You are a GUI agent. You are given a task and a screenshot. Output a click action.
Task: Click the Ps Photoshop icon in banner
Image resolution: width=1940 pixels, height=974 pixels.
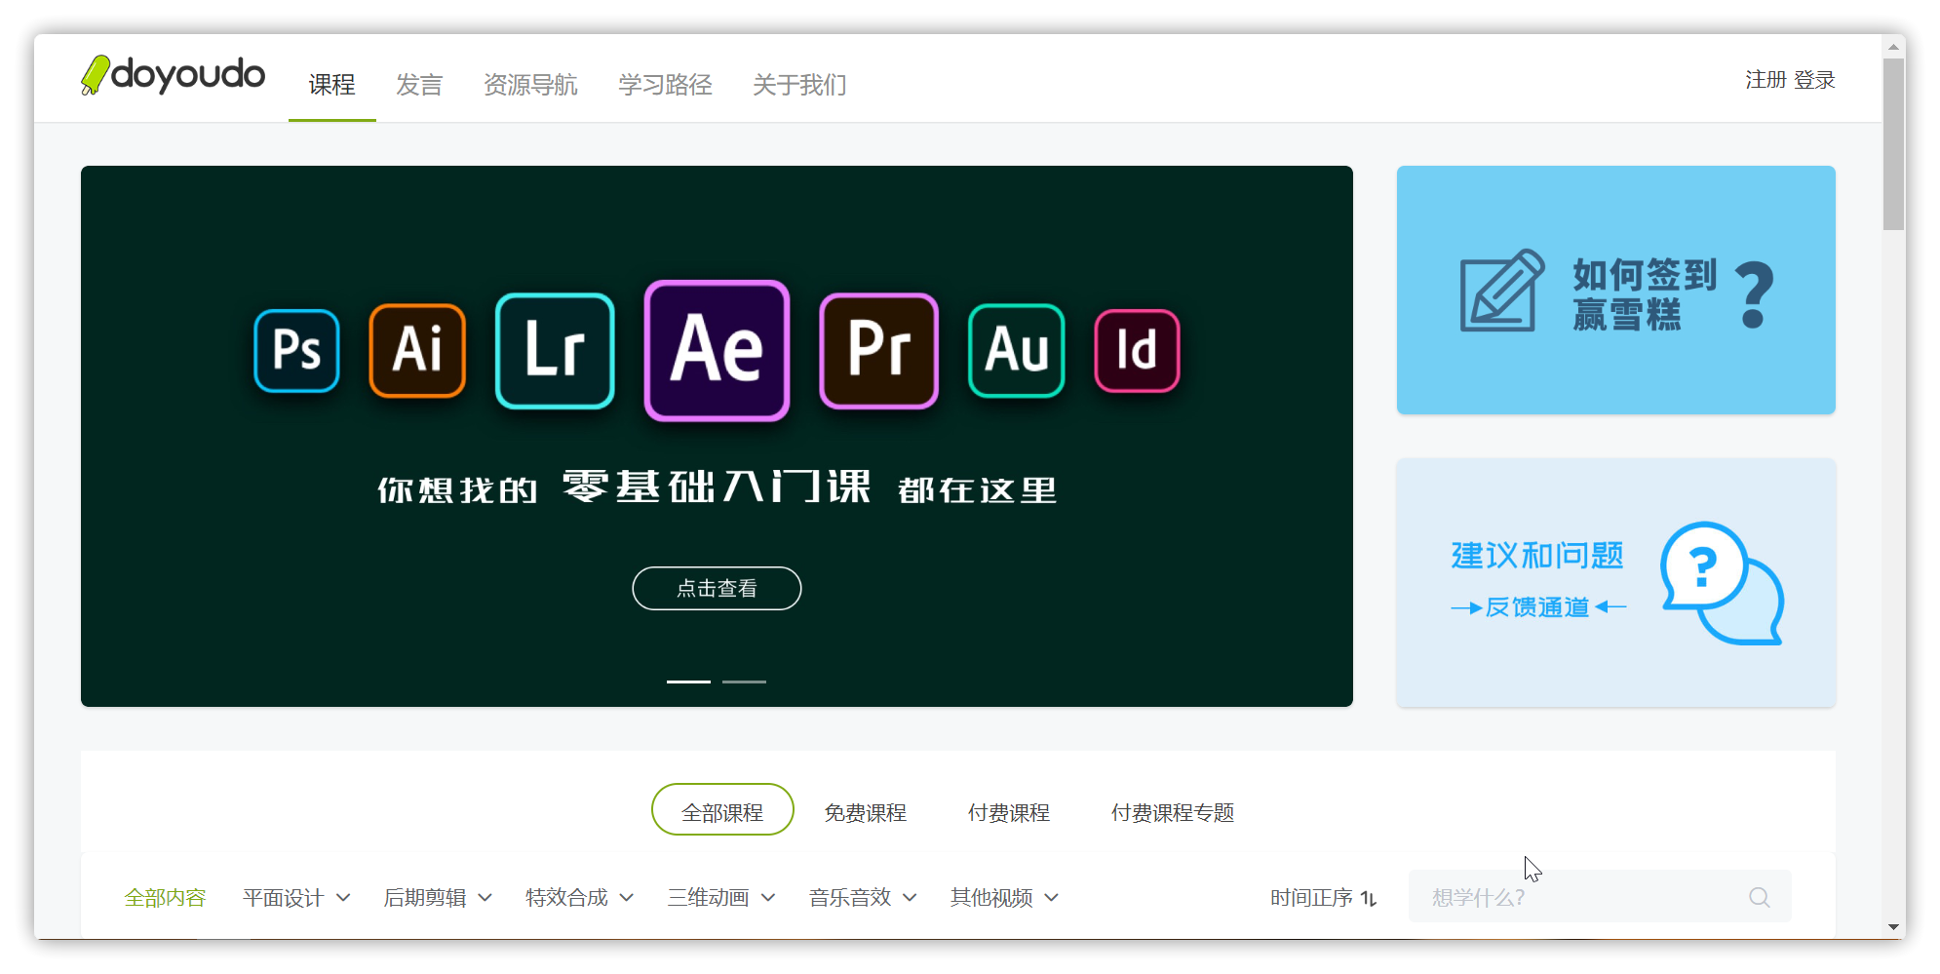coord(296,350)
